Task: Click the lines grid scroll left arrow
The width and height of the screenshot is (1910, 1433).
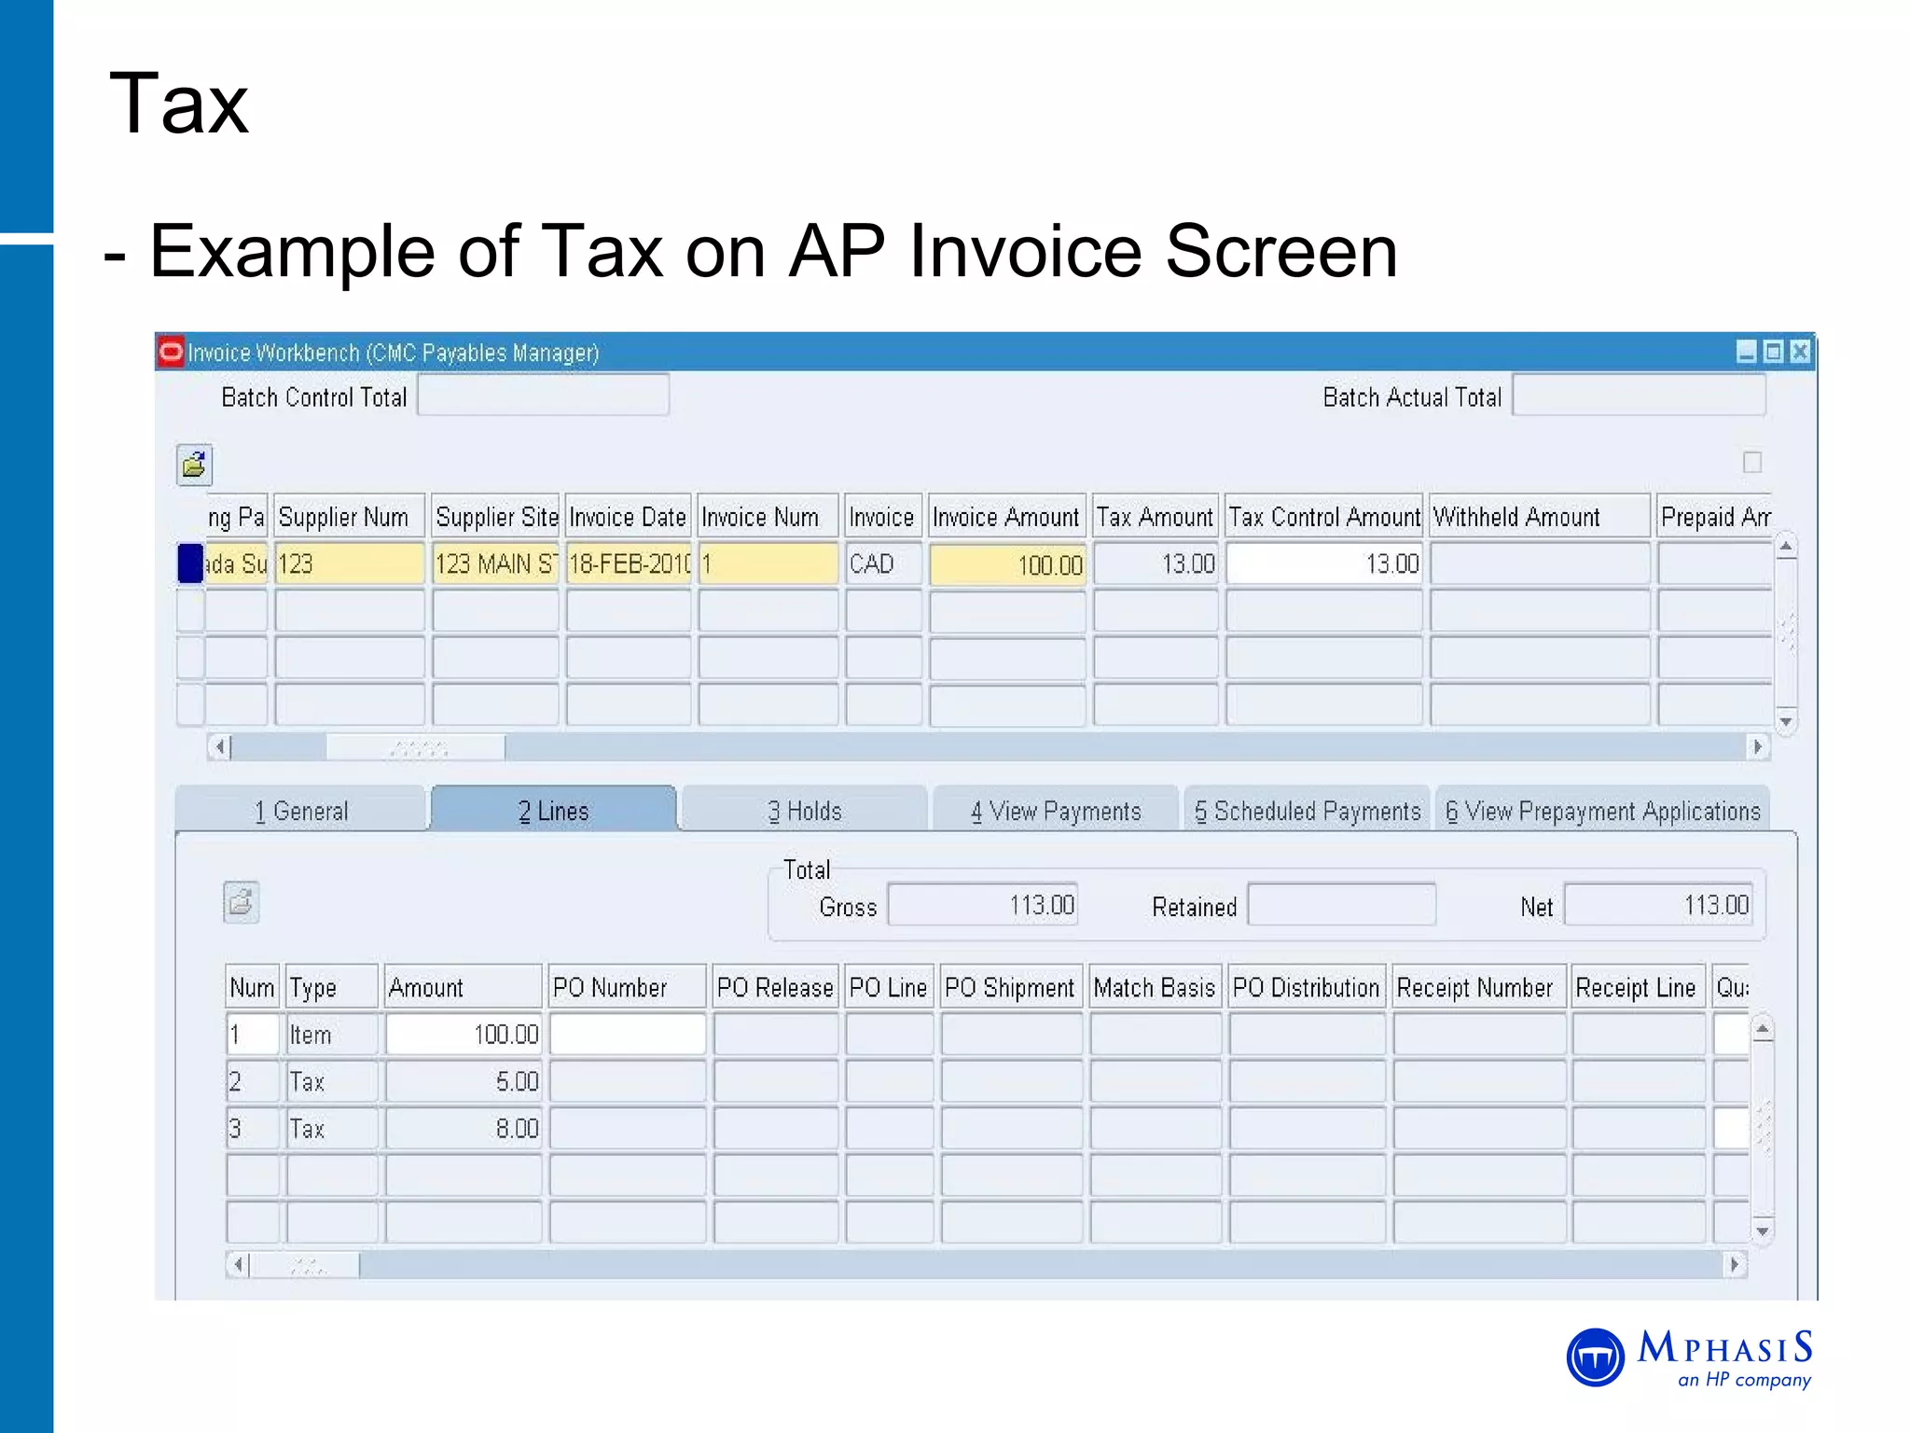Action: pos(239,1265)
